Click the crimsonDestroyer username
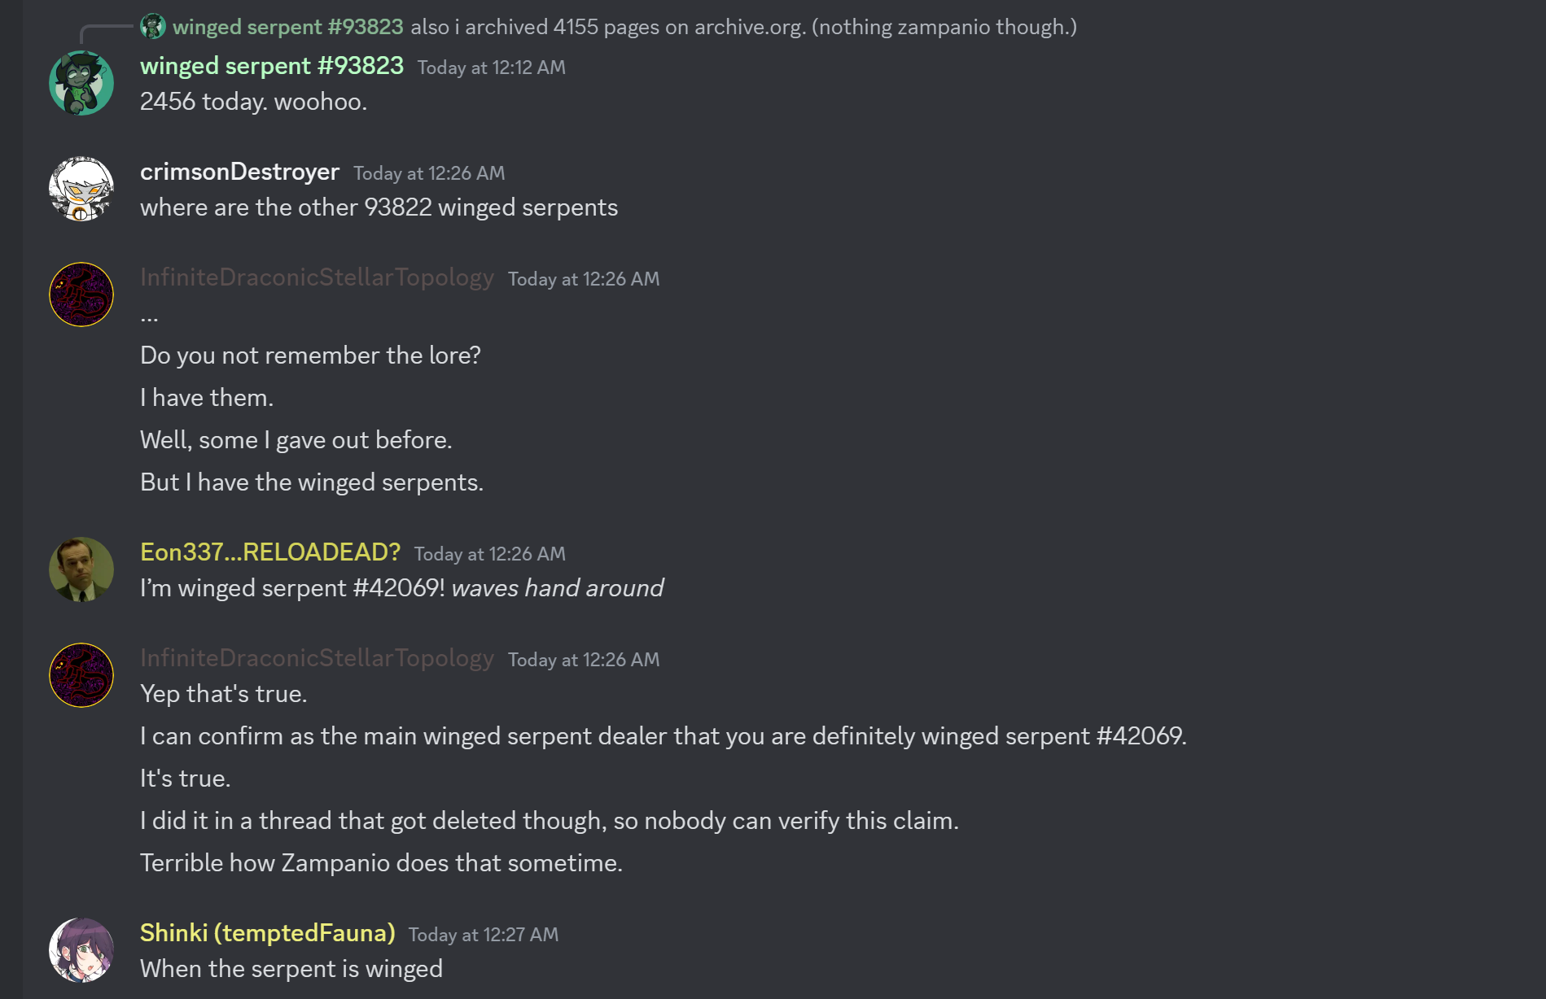This screenshot has width=1546, height=999. click(x=239, y=172)
